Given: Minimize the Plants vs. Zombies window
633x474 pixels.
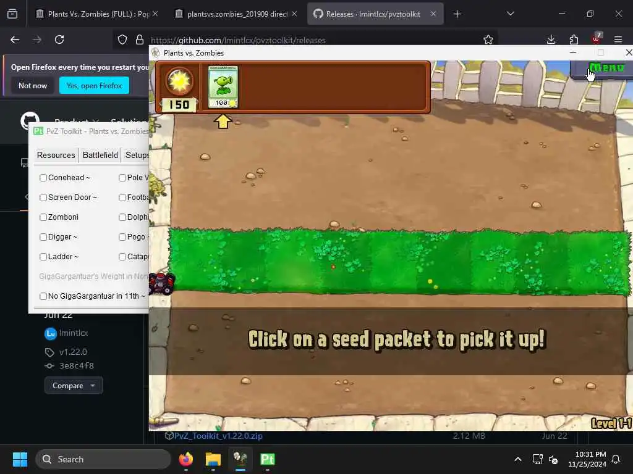Looking at the screenshot, I should coord(573,53).
